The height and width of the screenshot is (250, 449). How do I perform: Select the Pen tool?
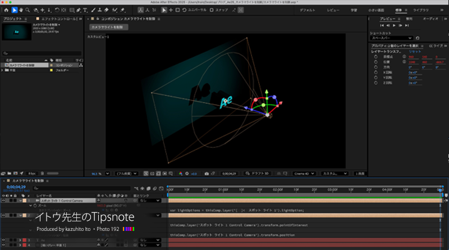pos(78,10)
